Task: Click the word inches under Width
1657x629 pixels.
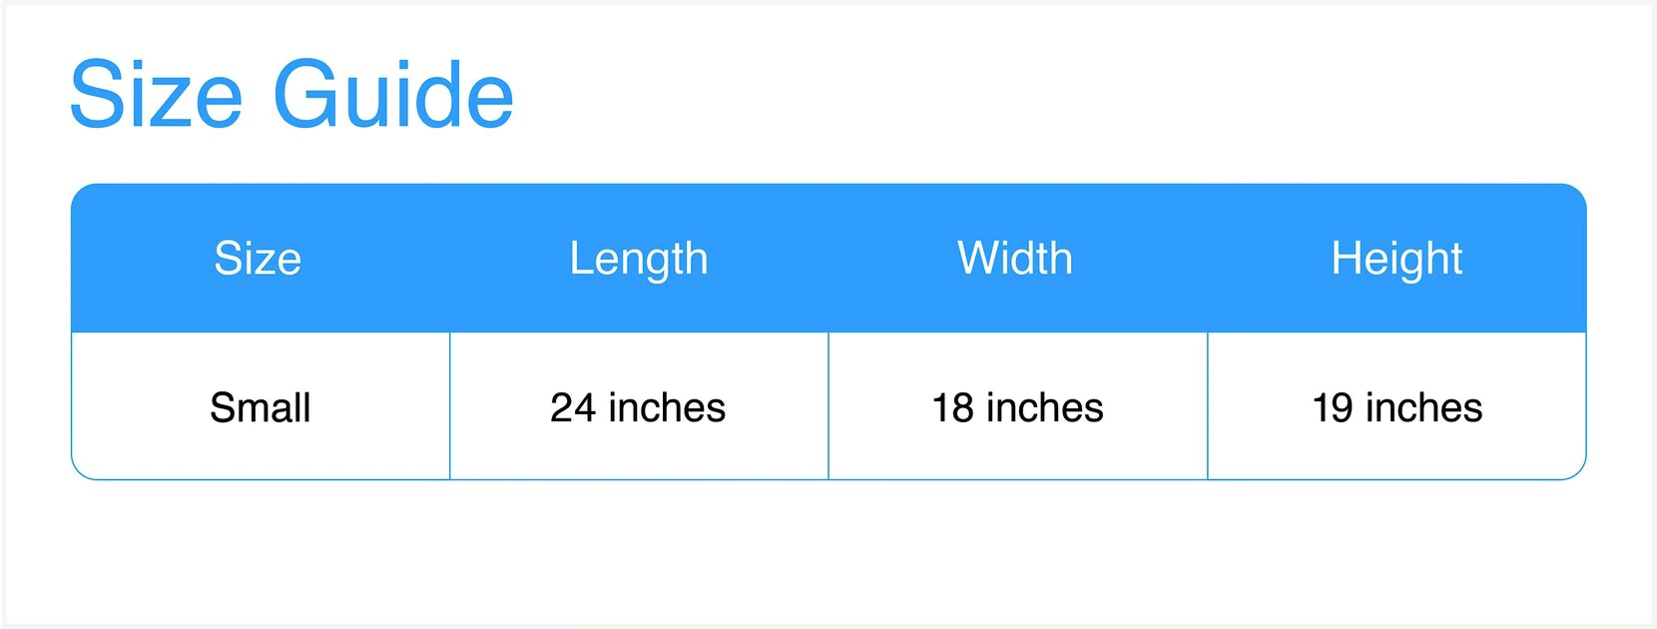Action: coord(1045,407)
